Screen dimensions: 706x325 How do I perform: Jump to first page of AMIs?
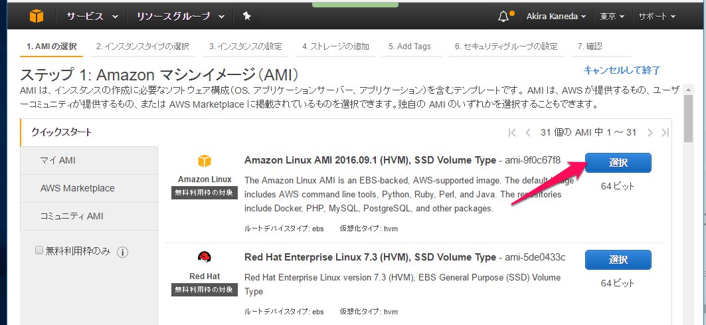coord(512,132)
